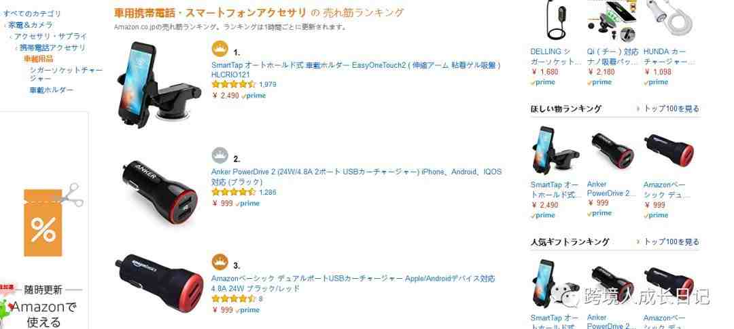Click the star rating of SmartTap car holder
This screenshot has width=734, height=329.
tap(233, 85)
